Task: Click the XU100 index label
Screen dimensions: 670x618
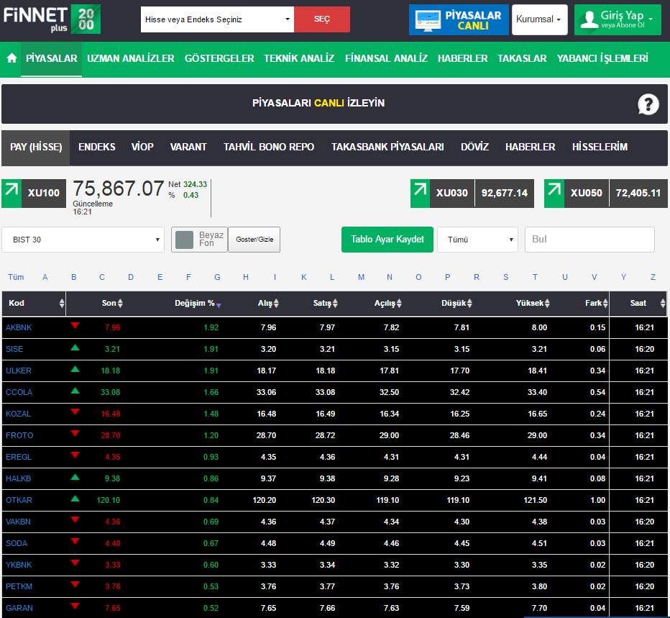Action: pos(44,194)
